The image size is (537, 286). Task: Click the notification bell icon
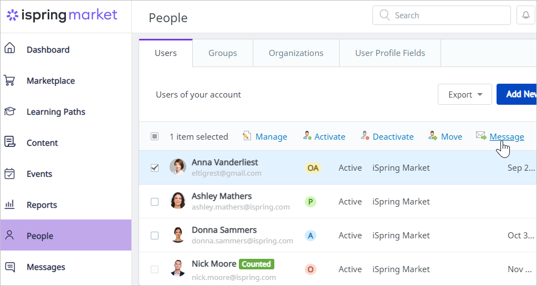525,15
